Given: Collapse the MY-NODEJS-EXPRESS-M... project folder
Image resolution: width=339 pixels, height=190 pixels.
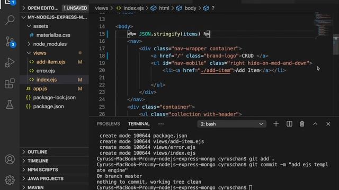Looking at the screenshot, I should pos(55,17).
